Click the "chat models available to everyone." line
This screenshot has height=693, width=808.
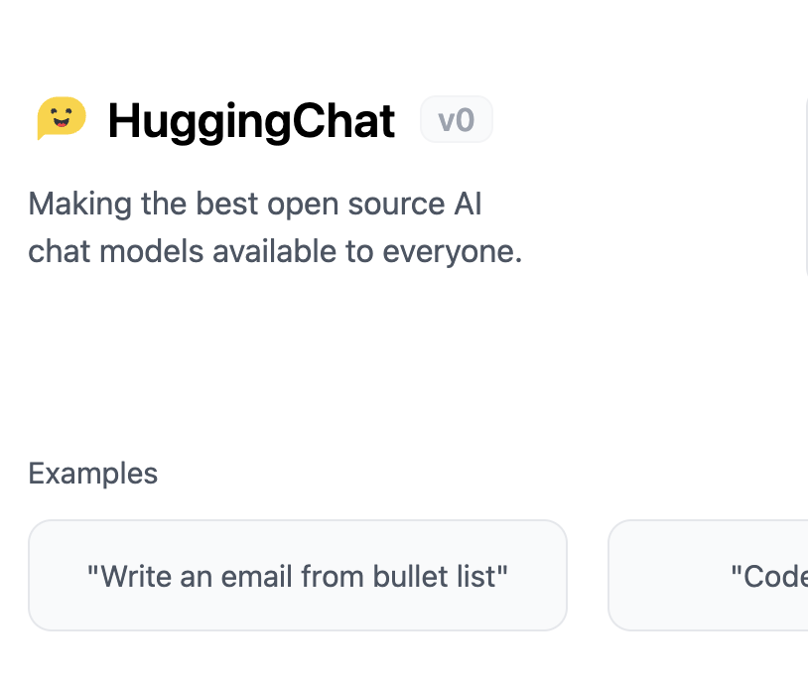click(x=275, y=251)
